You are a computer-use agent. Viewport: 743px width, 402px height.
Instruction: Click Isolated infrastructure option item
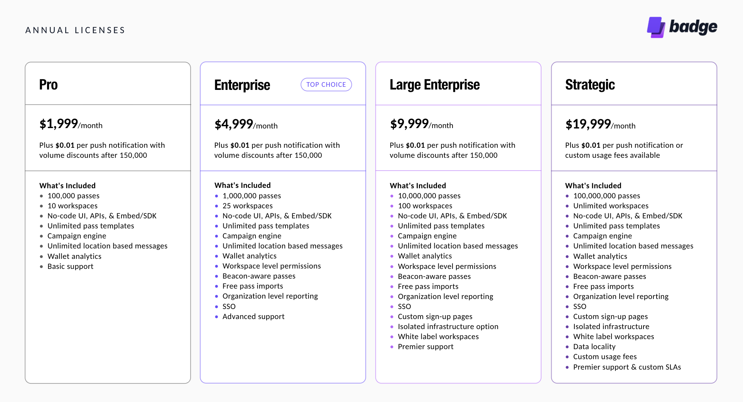click(448, 326)
